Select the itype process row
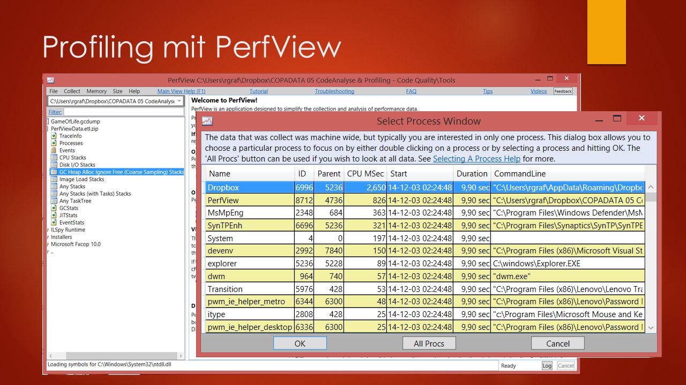686x385 pixels. (425, 314)
